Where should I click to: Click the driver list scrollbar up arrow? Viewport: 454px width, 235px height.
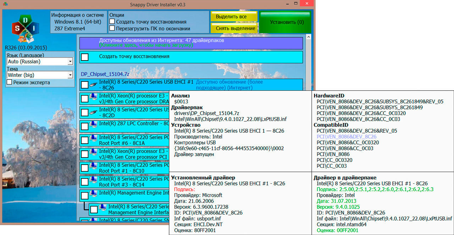[x=308, y=37]
